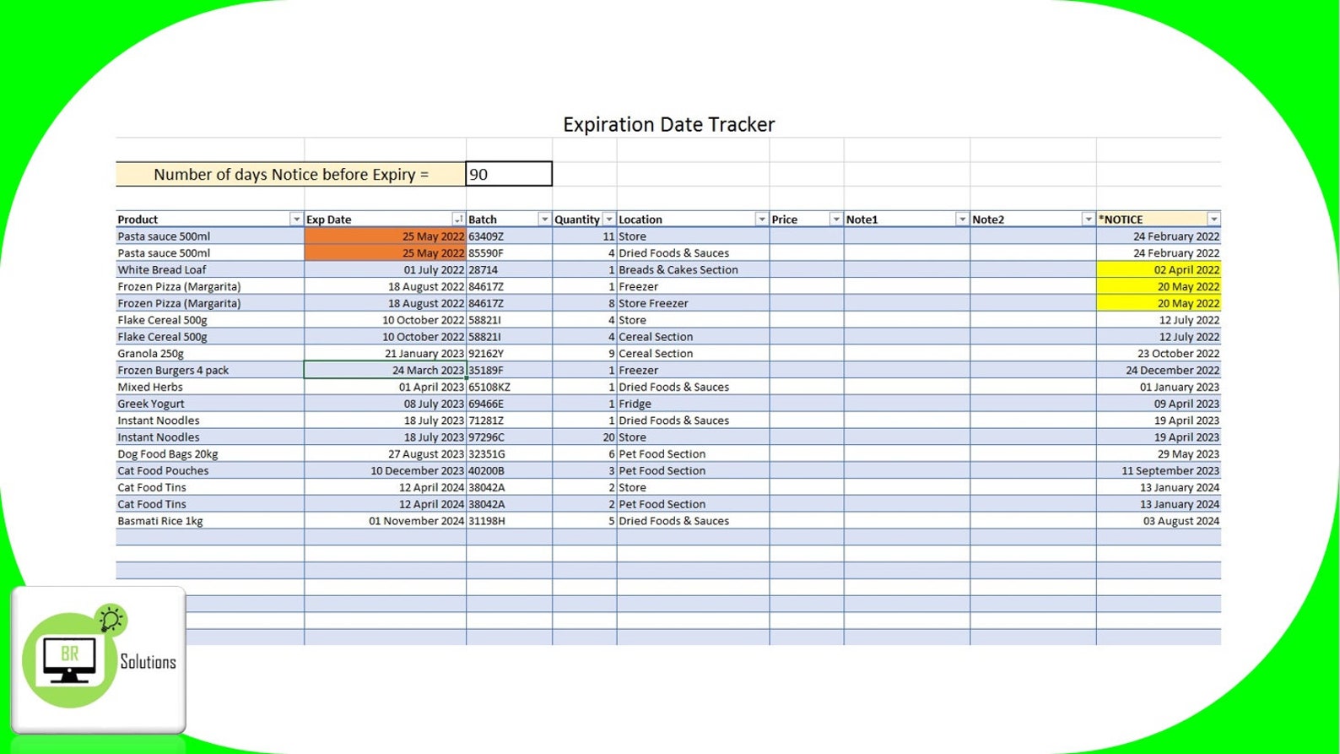Select the 29 May 2023 notice cell

click(1159, 454)
